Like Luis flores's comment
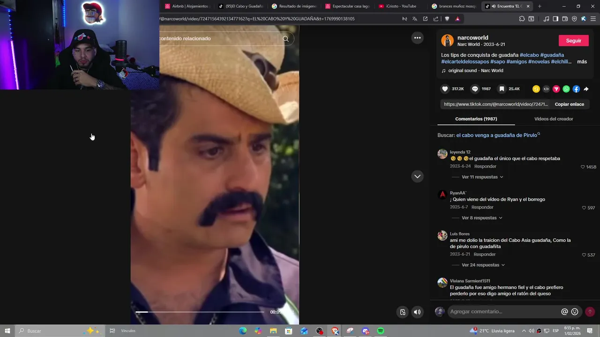This screenshot has height=337, width=600. tap(584, 255)
